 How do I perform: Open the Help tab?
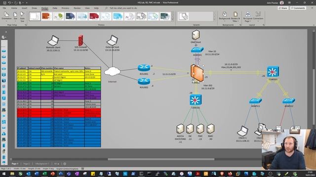click(x=96, y=8)
